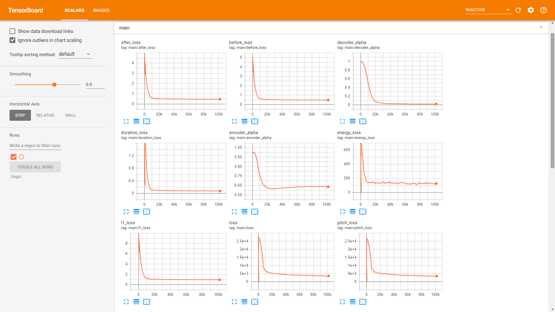Uncheck Ignore outliers in chart scaling

12,40
